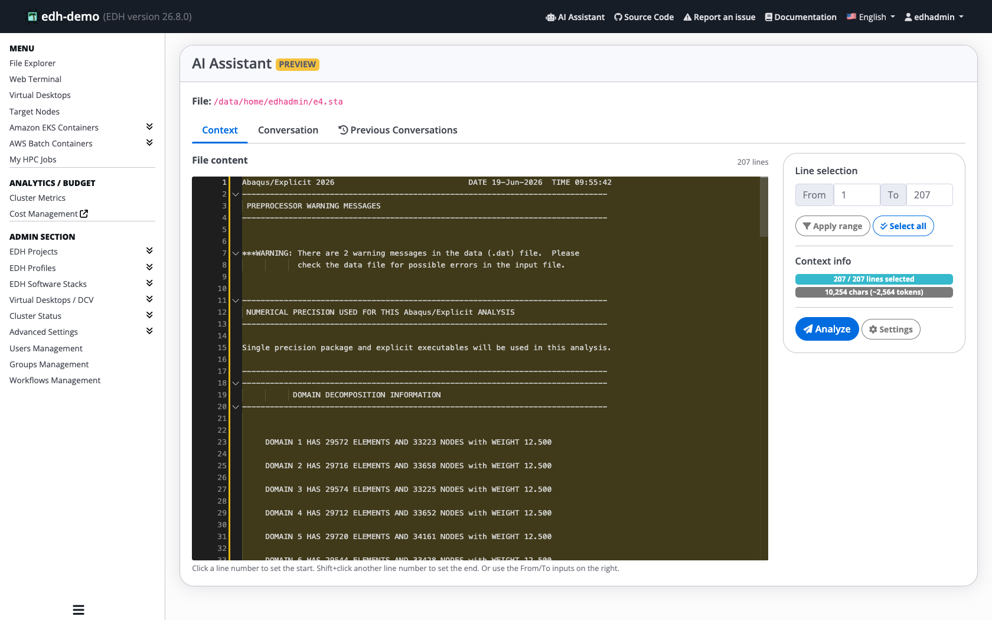Click the DOMAIN DECOMPOSITION INFORMATION line
Screen dimensions: 992x620
click(367, 395)
